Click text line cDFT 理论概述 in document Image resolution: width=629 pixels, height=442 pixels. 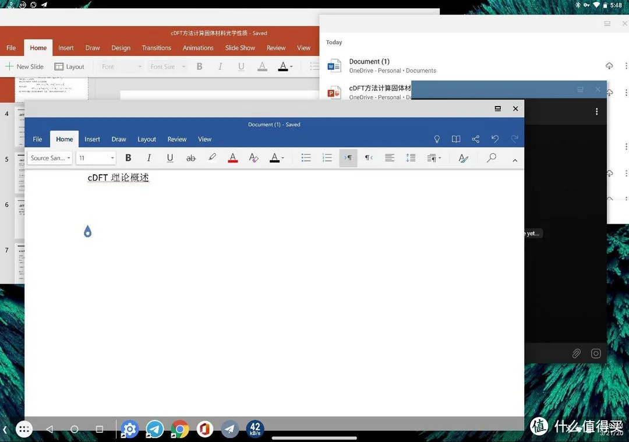(118, 177)
